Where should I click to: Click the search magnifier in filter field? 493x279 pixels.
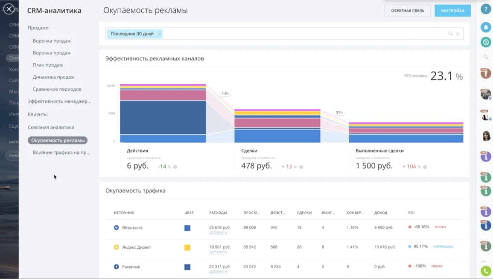pos(450,34)
